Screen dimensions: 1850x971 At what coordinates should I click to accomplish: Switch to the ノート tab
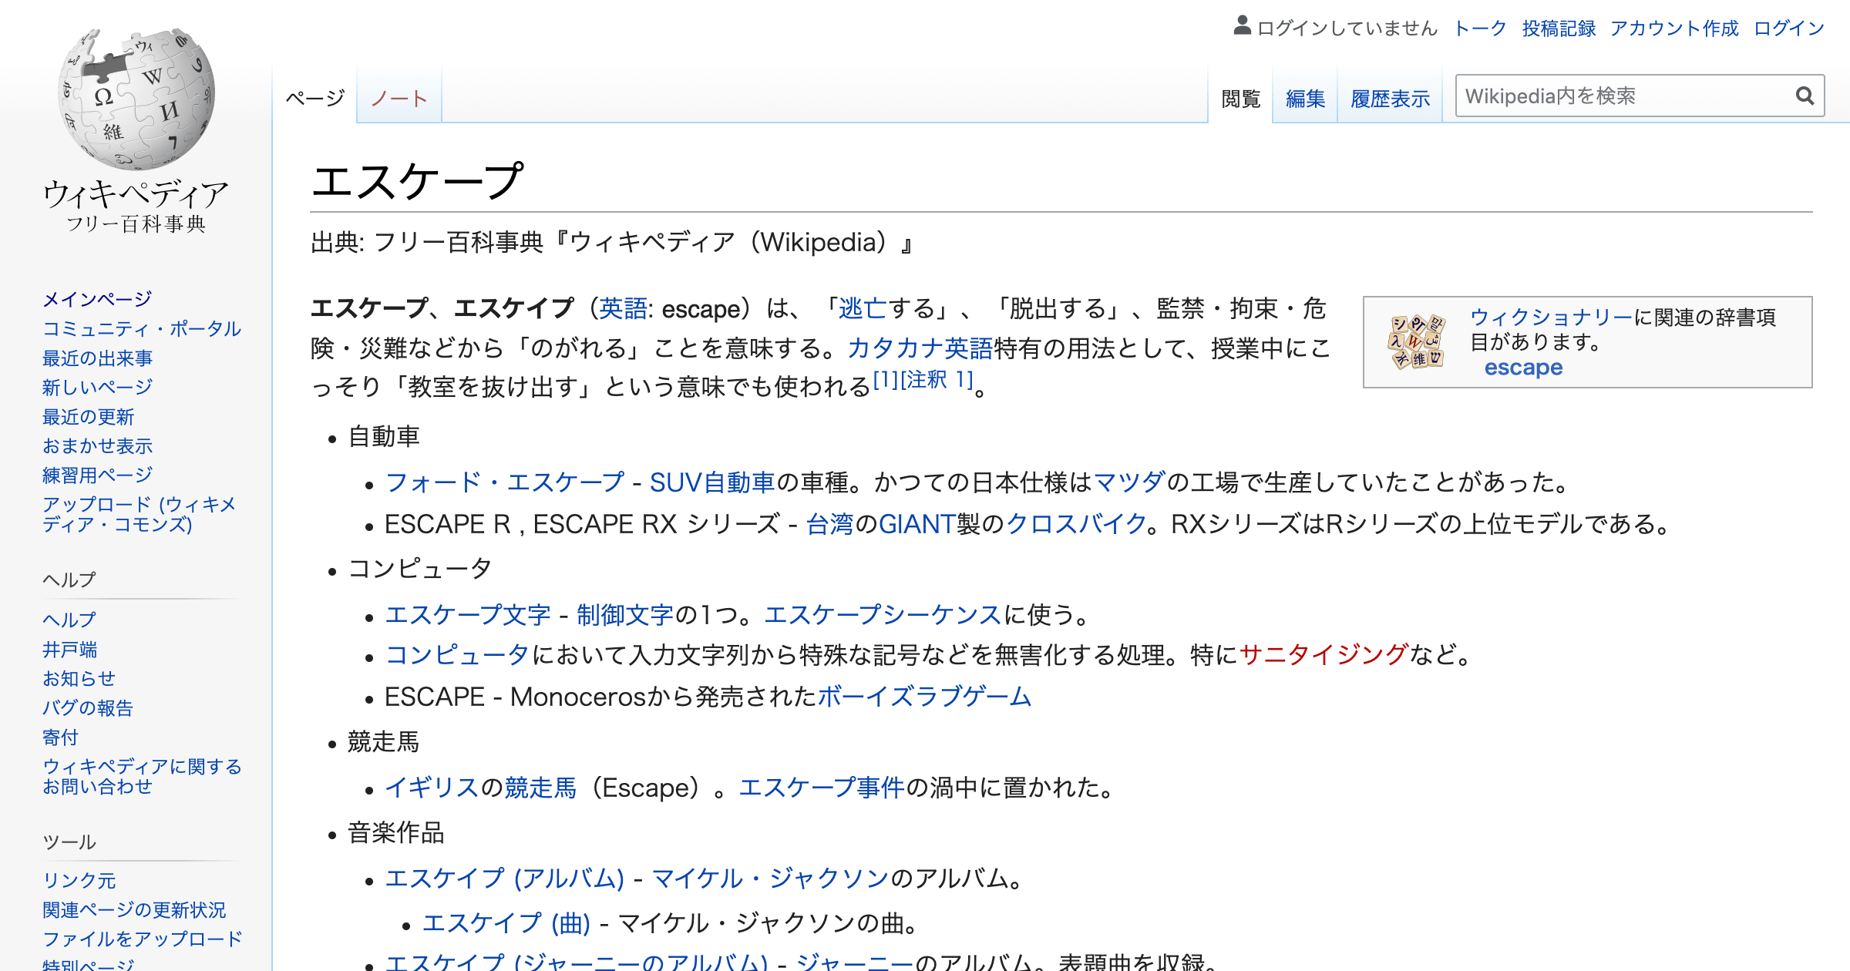pyautogui.click(x=399, y=99)
